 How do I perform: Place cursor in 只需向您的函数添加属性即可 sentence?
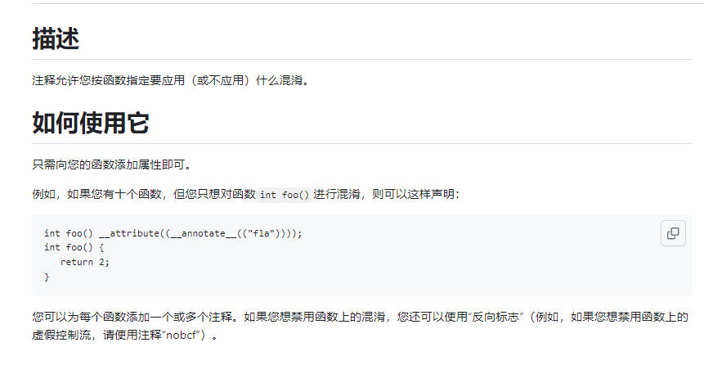pos(113,165)
